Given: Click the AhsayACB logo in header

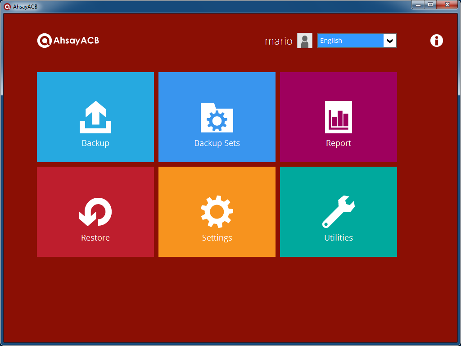Looking at the screenshot, I should [68, 41].
